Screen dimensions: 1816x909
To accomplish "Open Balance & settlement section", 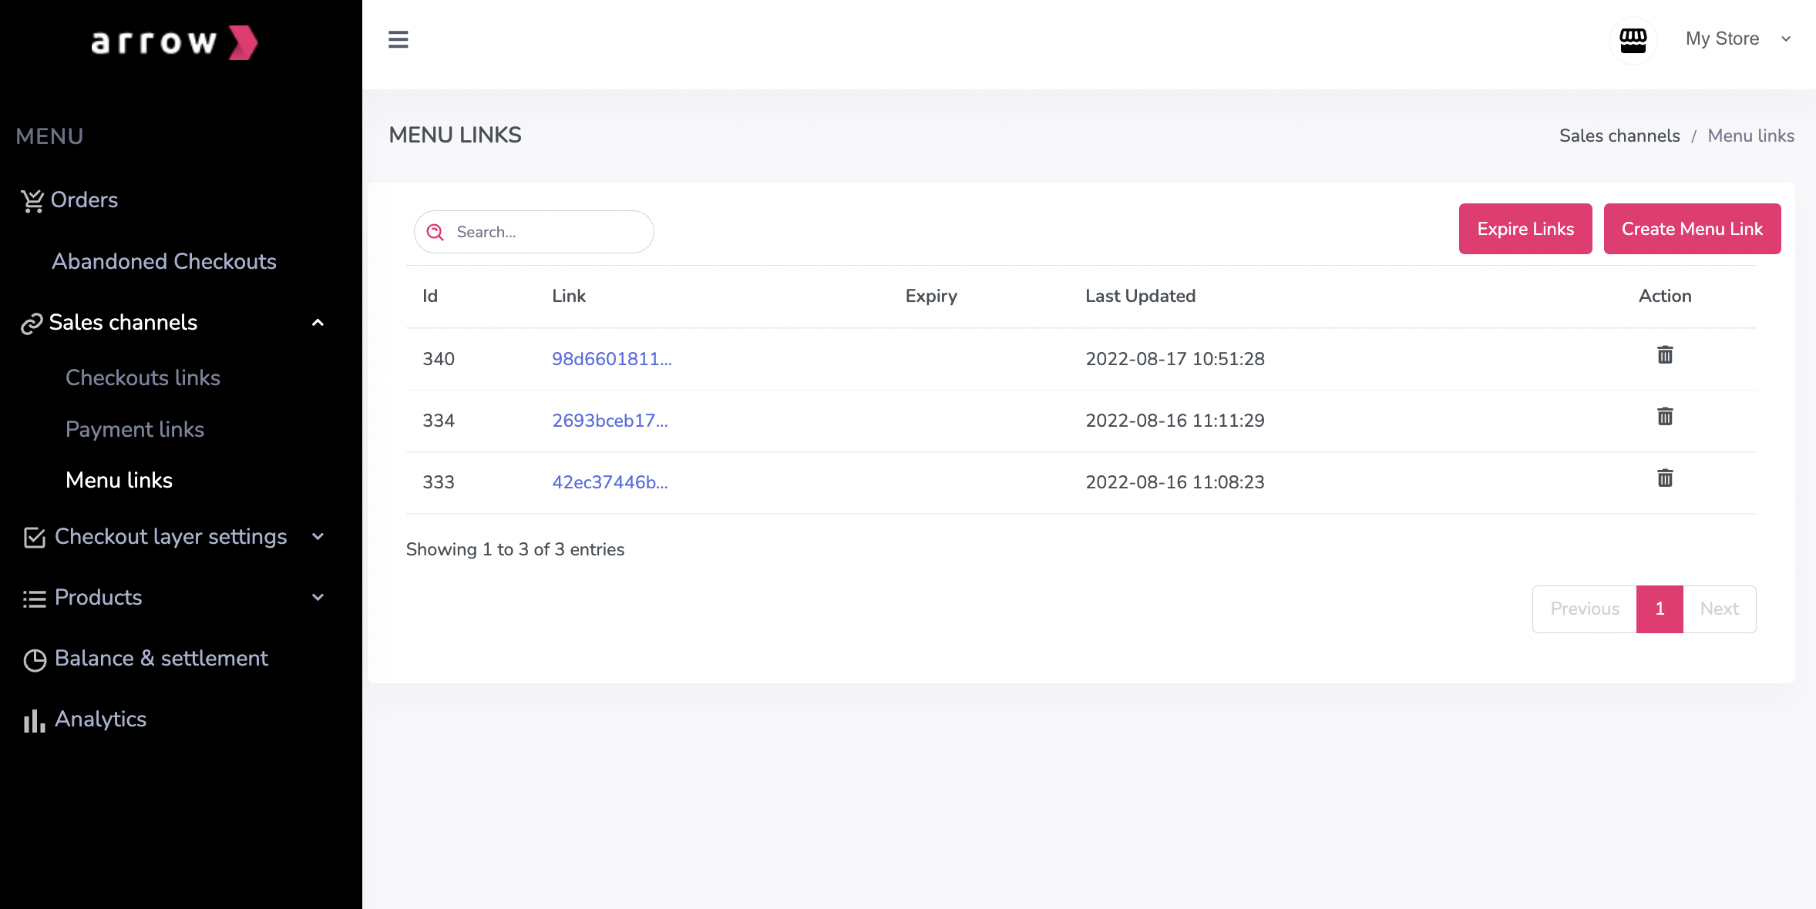I will [x=161, y=659].
